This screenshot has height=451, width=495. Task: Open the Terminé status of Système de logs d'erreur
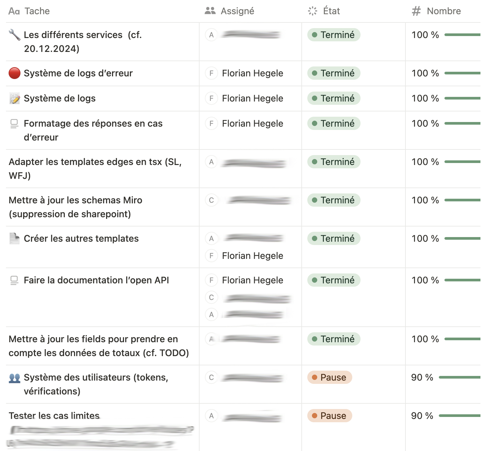tap(334, 73)
